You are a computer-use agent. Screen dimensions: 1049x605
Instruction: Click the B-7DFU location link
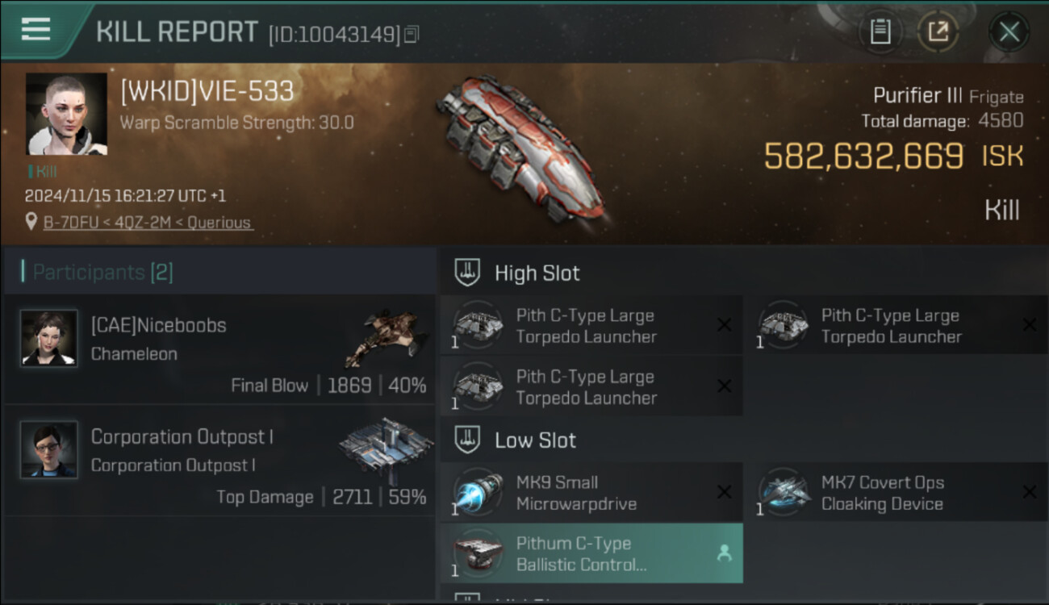point(148,223)
